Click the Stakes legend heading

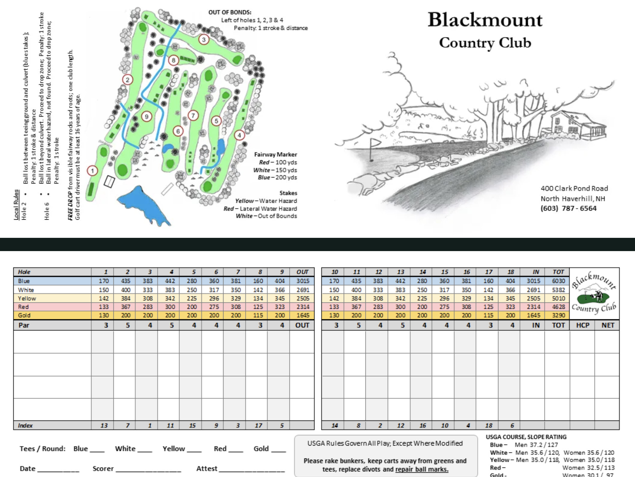click(288, 193)
